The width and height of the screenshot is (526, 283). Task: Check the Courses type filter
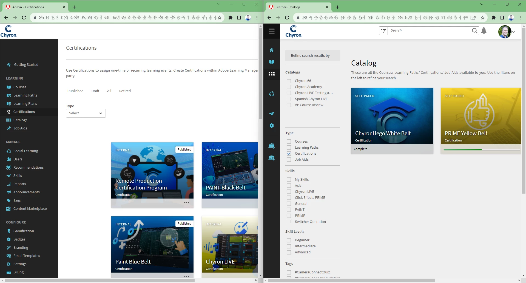(289, 142)
